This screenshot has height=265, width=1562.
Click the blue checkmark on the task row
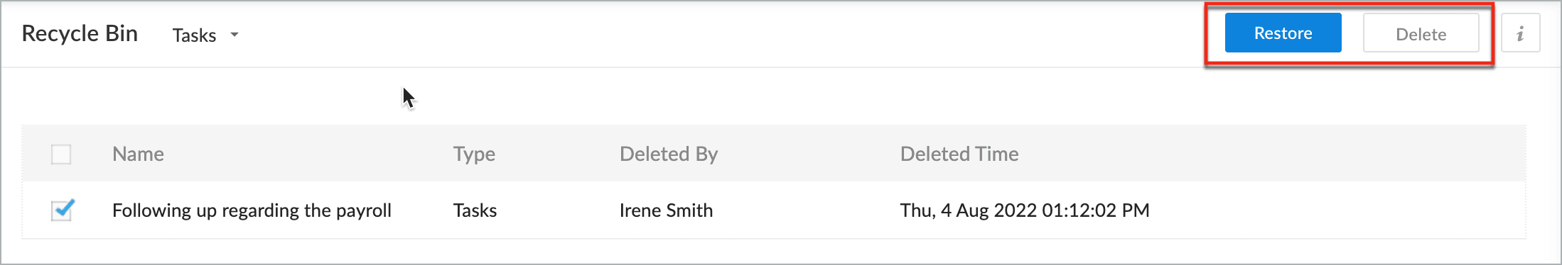point(65,208)
